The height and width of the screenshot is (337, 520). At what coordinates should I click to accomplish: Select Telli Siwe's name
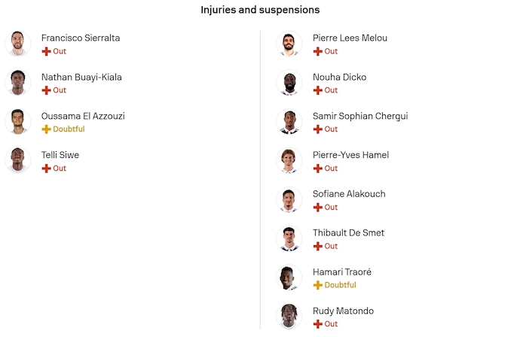click(60, 155)
